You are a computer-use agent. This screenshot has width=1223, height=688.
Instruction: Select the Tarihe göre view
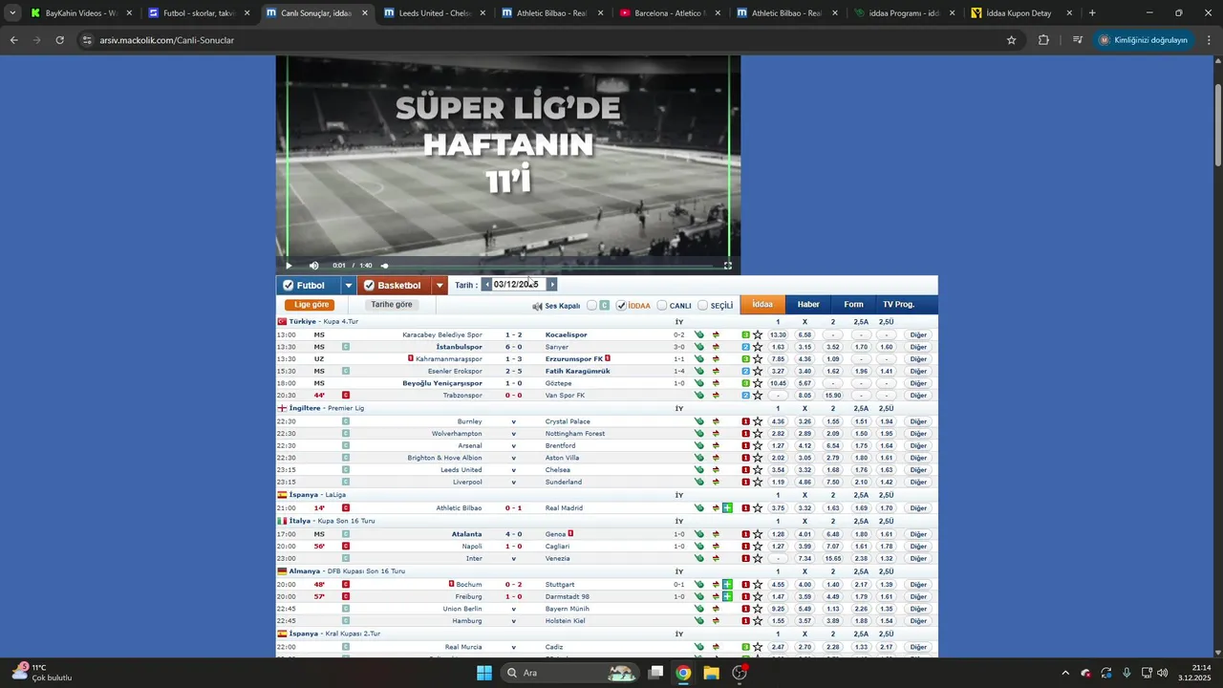pos(392,305)
